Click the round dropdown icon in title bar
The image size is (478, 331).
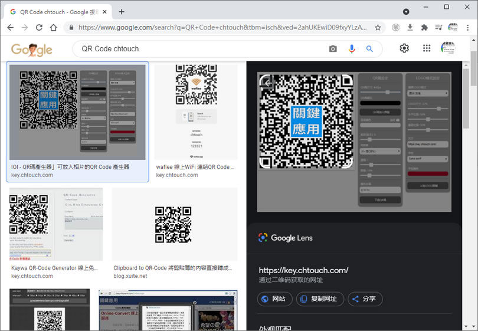pos(406,12)
